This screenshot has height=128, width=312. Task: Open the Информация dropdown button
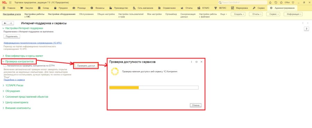click(x=293, y=14)
